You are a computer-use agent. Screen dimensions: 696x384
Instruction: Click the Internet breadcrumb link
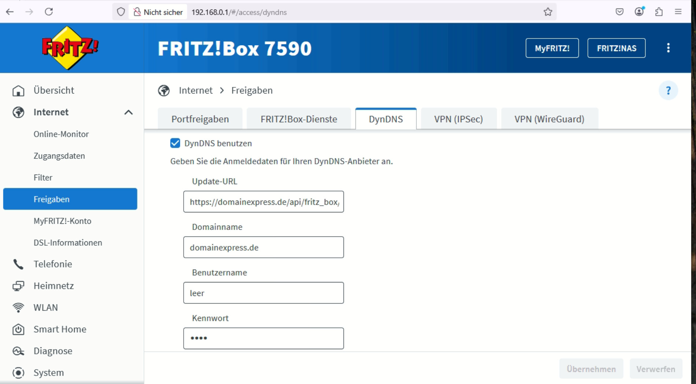coord(196,91)
